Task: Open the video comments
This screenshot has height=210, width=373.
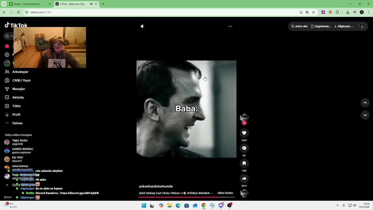Action: coord(244,148)
